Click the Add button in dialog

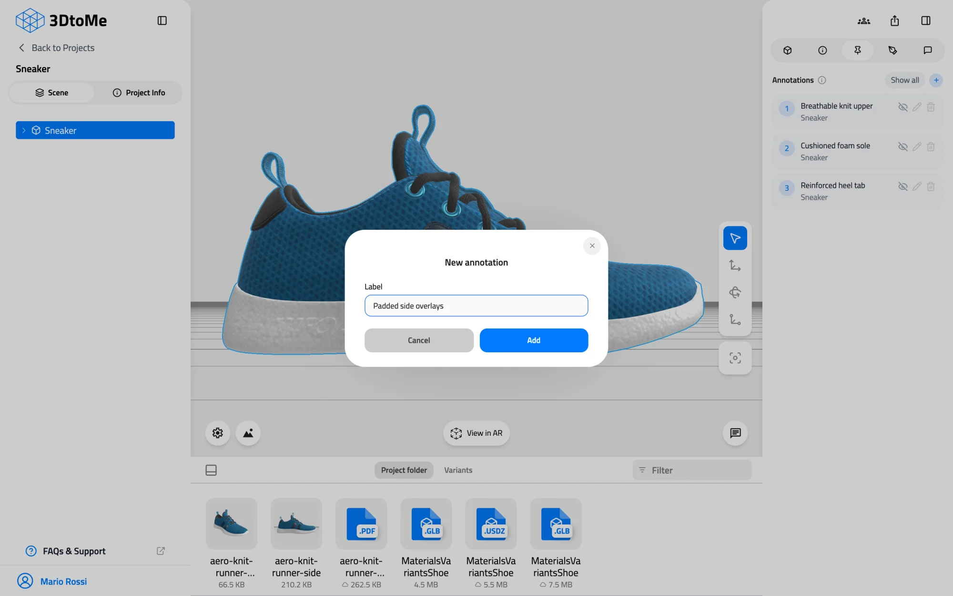[x=534, y=340]
